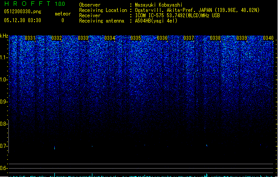Click the 0331 time marker
The height and width of the screenshot is (177, 278).
(x=30, y=38)
